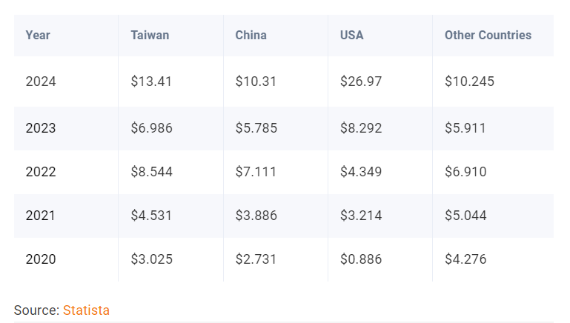Click the Taiwan column header
570x323 pixels.
[x=150, y=36]
